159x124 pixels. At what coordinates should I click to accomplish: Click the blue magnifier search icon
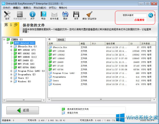coord(151,15)
